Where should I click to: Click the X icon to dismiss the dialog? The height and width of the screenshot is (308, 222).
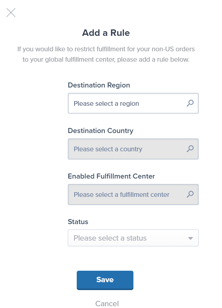pos(11,13)
